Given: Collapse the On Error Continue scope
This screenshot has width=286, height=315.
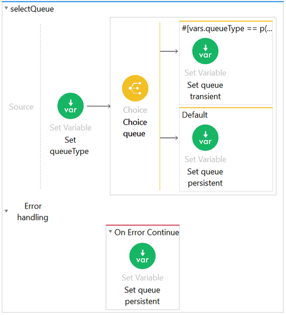Looking at the screenshot, I should [x=110, y=231].
